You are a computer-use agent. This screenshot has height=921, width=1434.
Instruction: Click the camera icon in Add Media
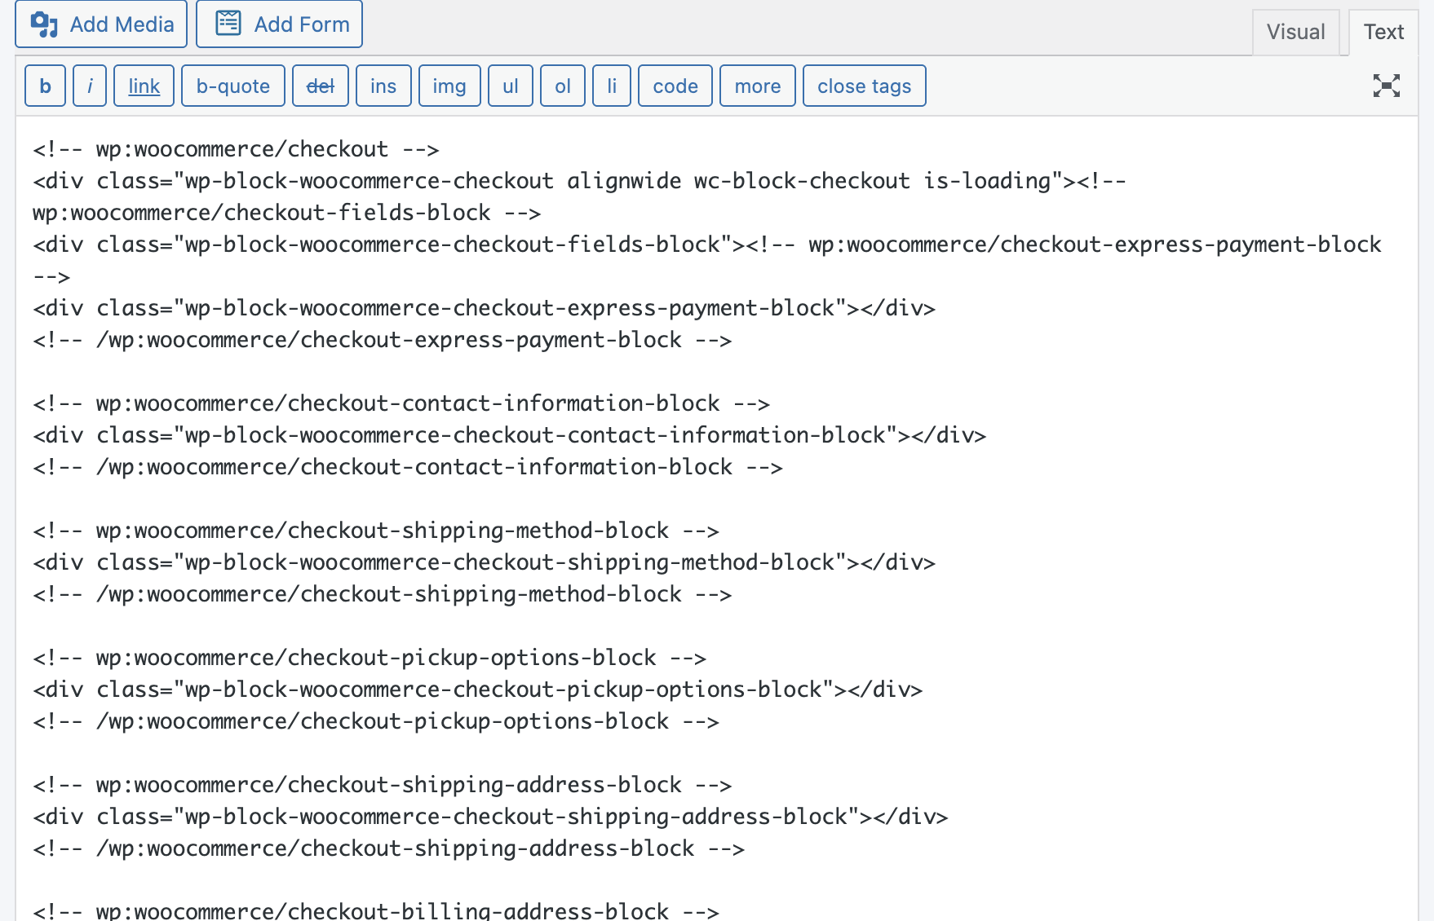(44, 24)
